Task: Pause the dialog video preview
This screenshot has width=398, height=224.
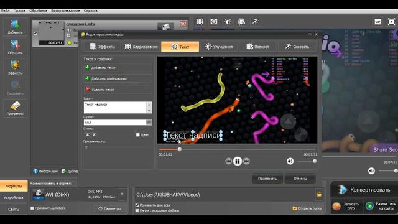Action: 238,161
